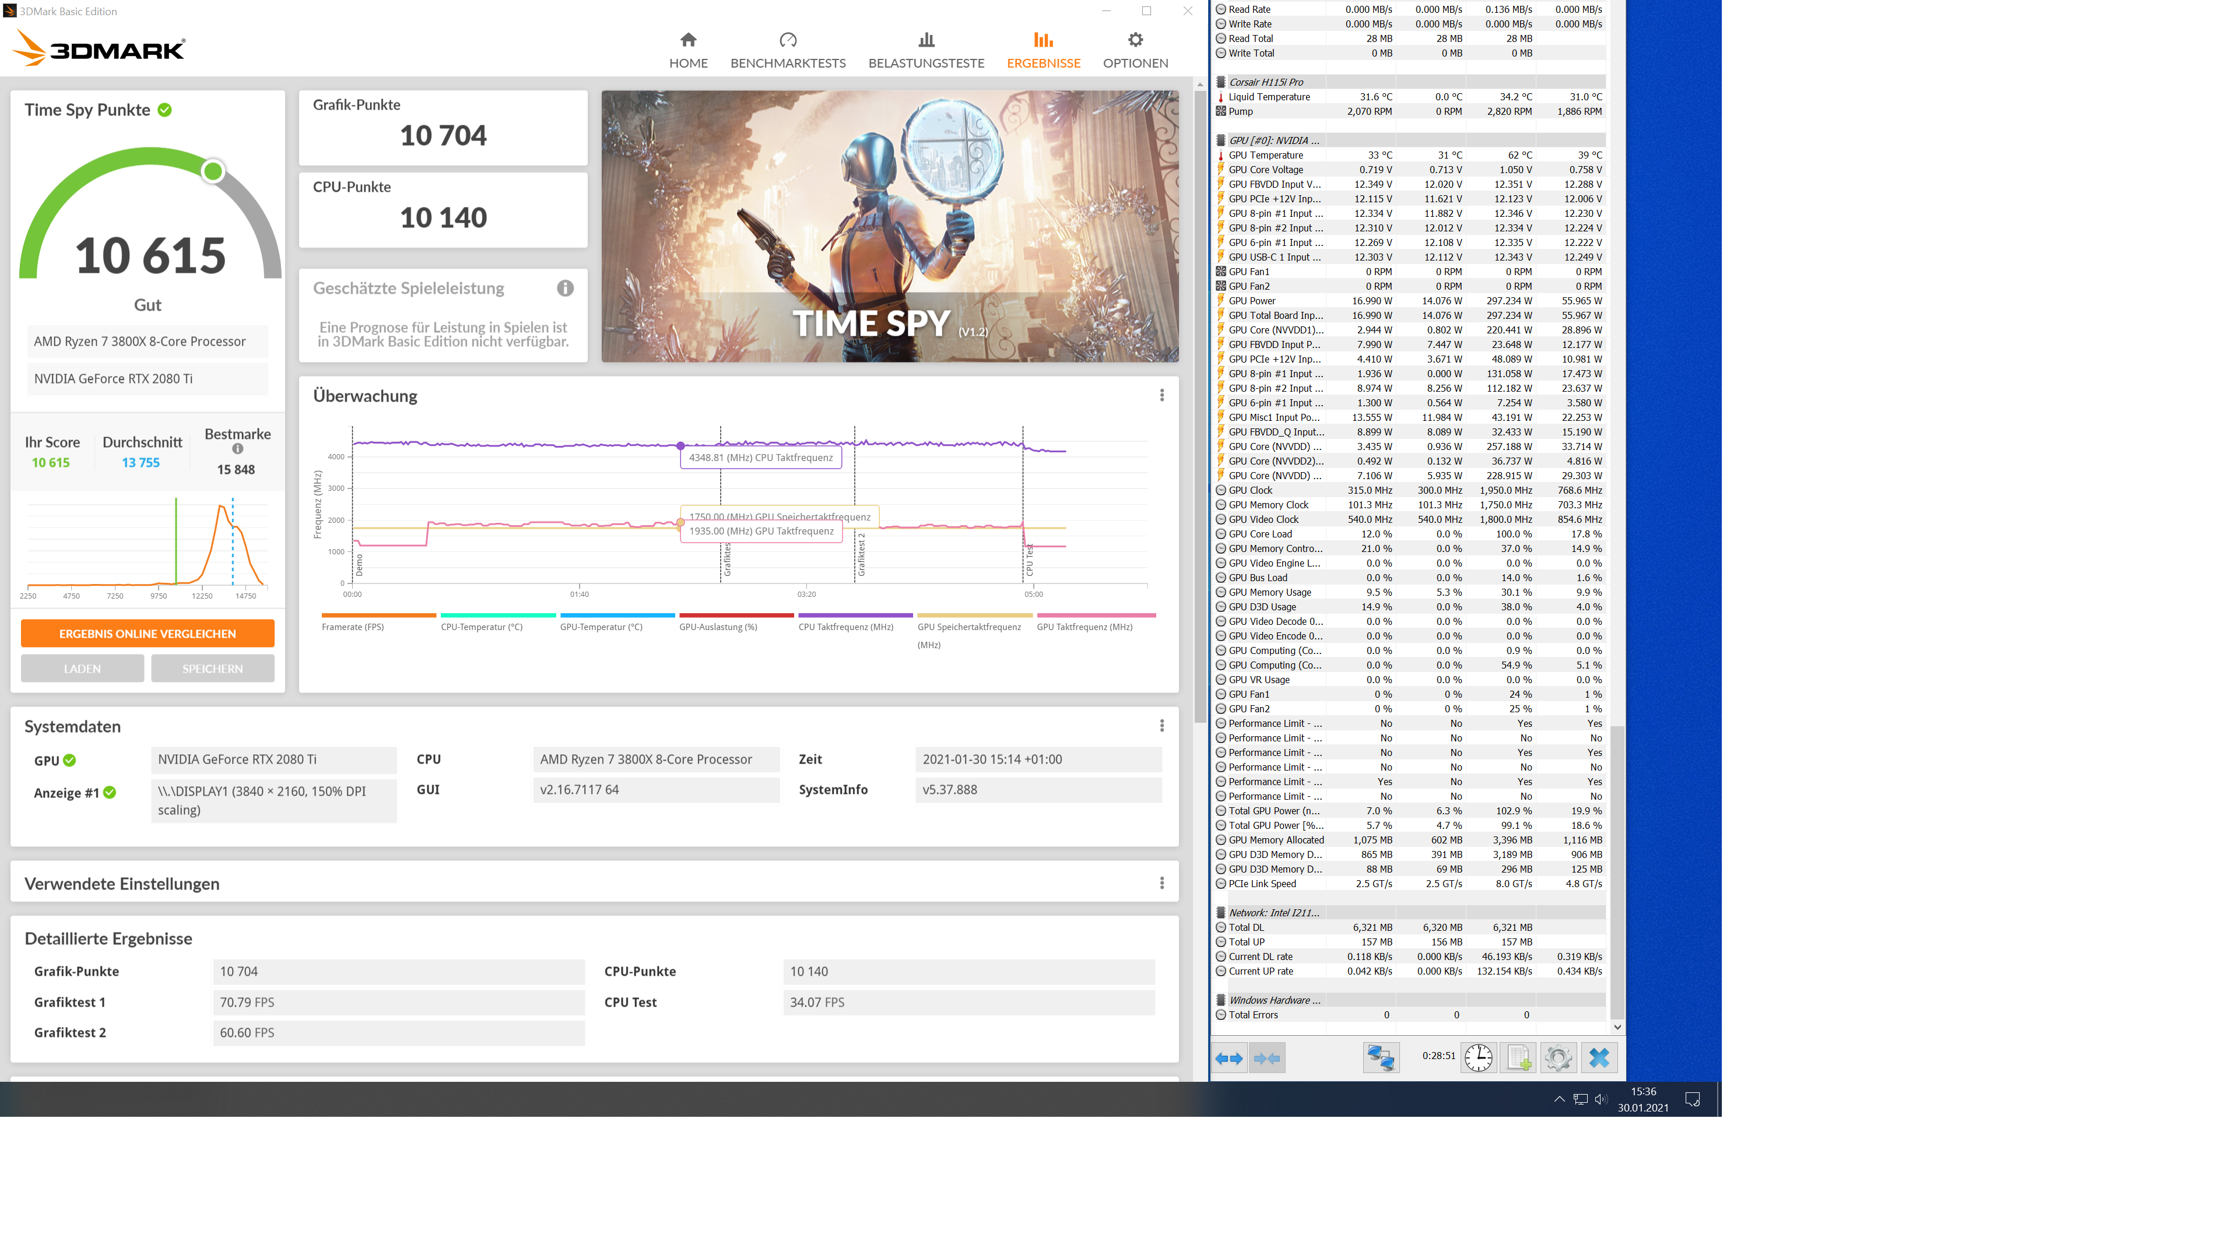Open the three-dot menu in Systemdaten
2239x1259 pixels.
click(x=1162, y=726)
